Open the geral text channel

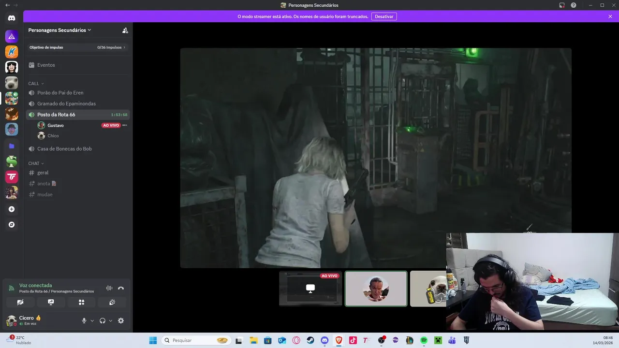tap(78, 173)
